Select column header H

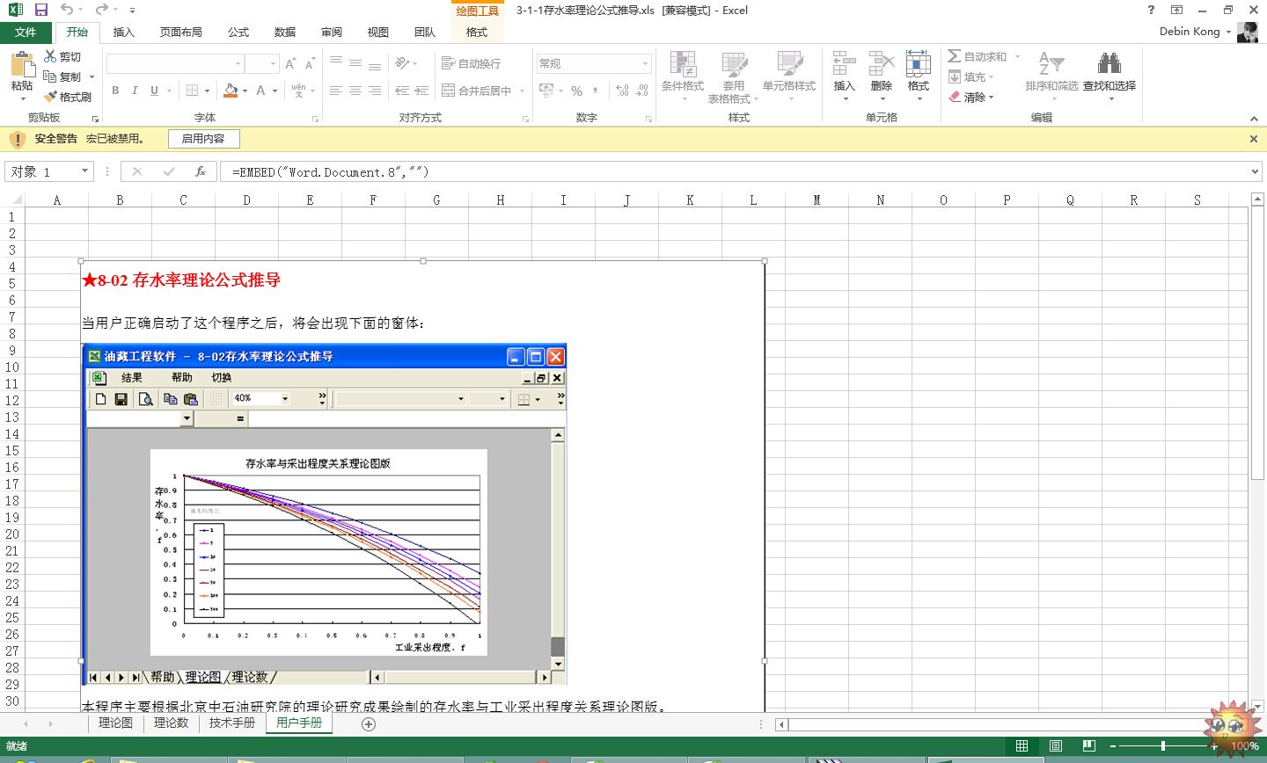[x=500, y=200]
